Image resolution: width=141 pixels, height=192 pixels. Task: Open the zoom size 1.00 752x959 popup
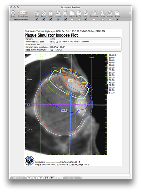point(18,178)
